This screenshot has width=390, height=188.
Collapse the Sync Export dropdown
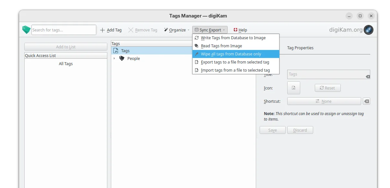pos(210,30)
